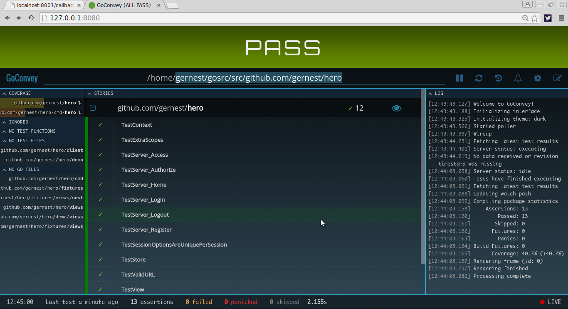Open settings gear icon

[x=538, y=78]
